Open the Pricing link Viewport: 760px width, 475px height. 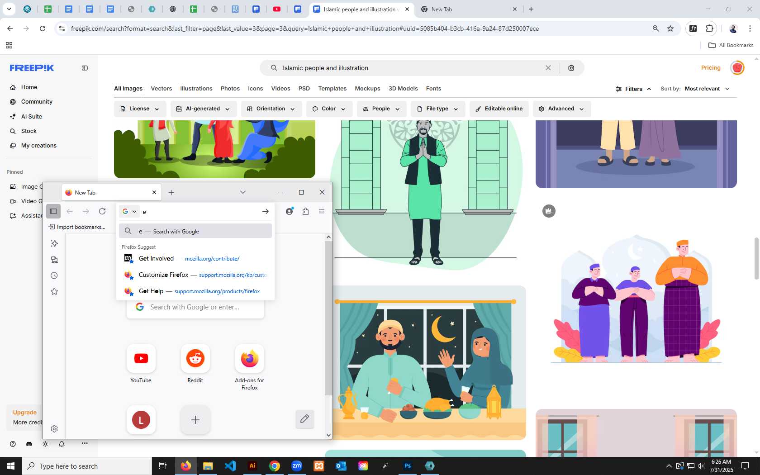[x=711, y=68]
